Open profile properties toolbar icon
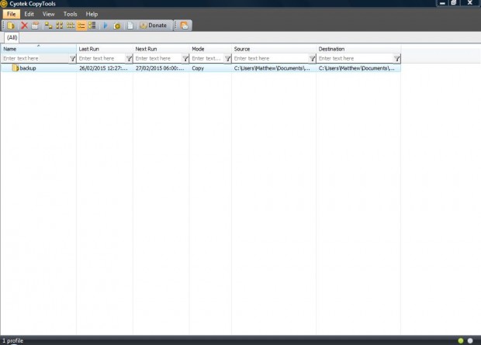Image resolution: width=481 pixels, height=345 pixels. [35, 26]
